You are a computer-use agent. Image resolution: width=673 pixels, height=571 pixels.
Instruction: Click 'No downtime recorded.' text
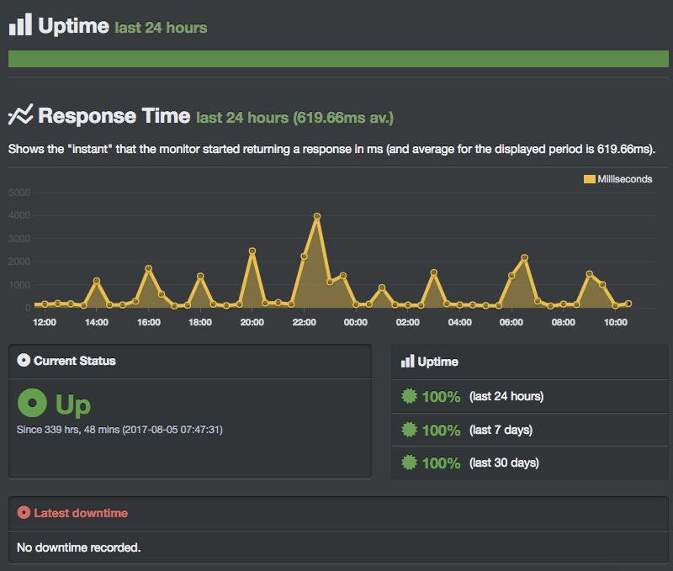pyautogui.click(x=78, y=547)
